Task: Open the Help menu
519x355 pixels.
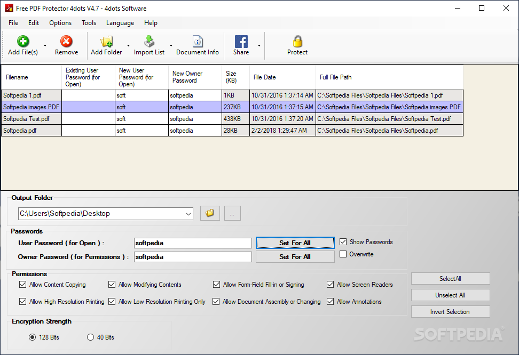Action: [x=151, y=23]
